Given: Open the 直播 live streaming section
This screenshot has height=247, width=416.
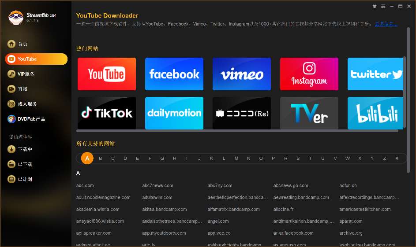Looking at the screenshot, I should pos(22,89).
